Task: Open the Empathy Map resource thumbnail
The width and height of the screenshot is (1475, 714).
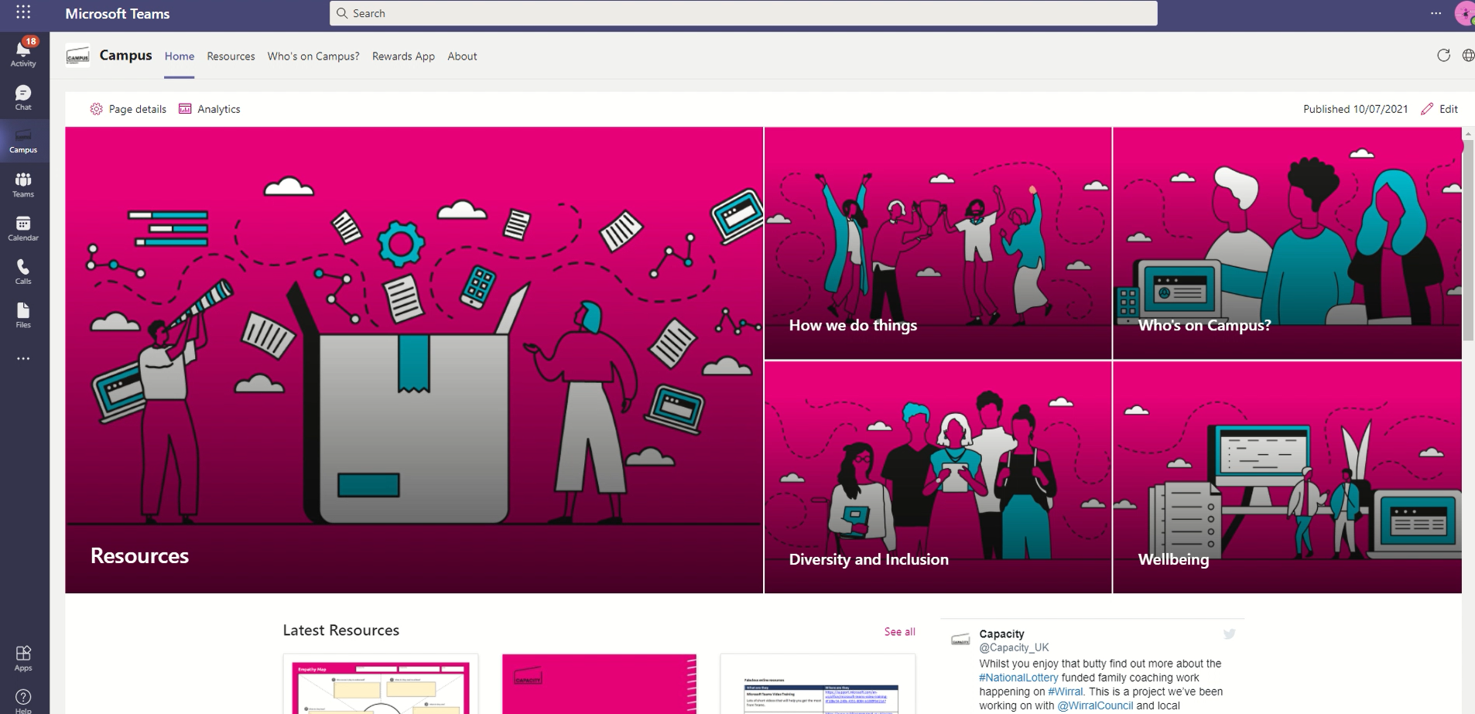Action: click(x=381, y=684)
